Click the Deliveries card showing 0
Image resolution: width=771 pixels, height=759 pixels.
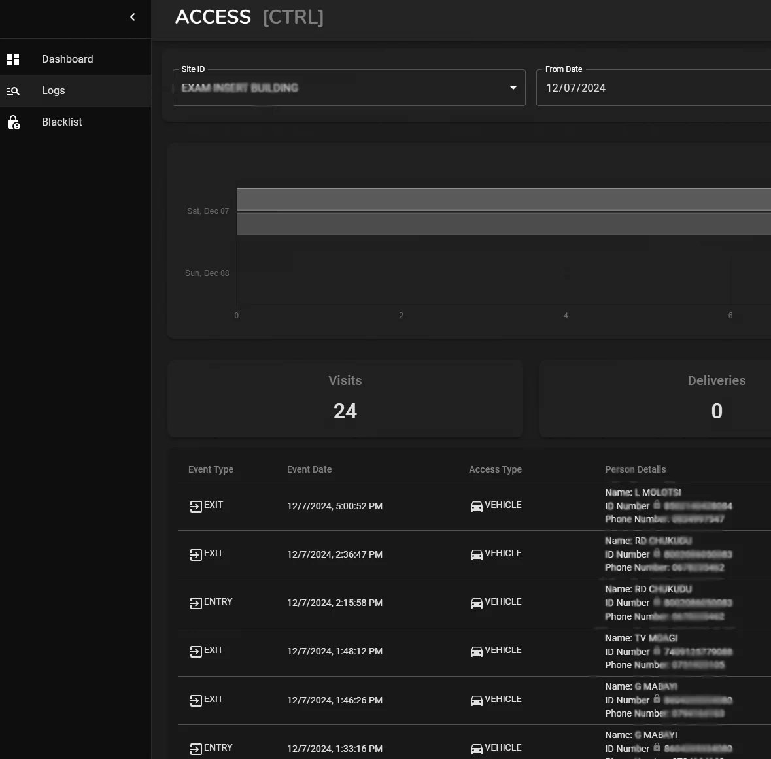pos(655,399)
